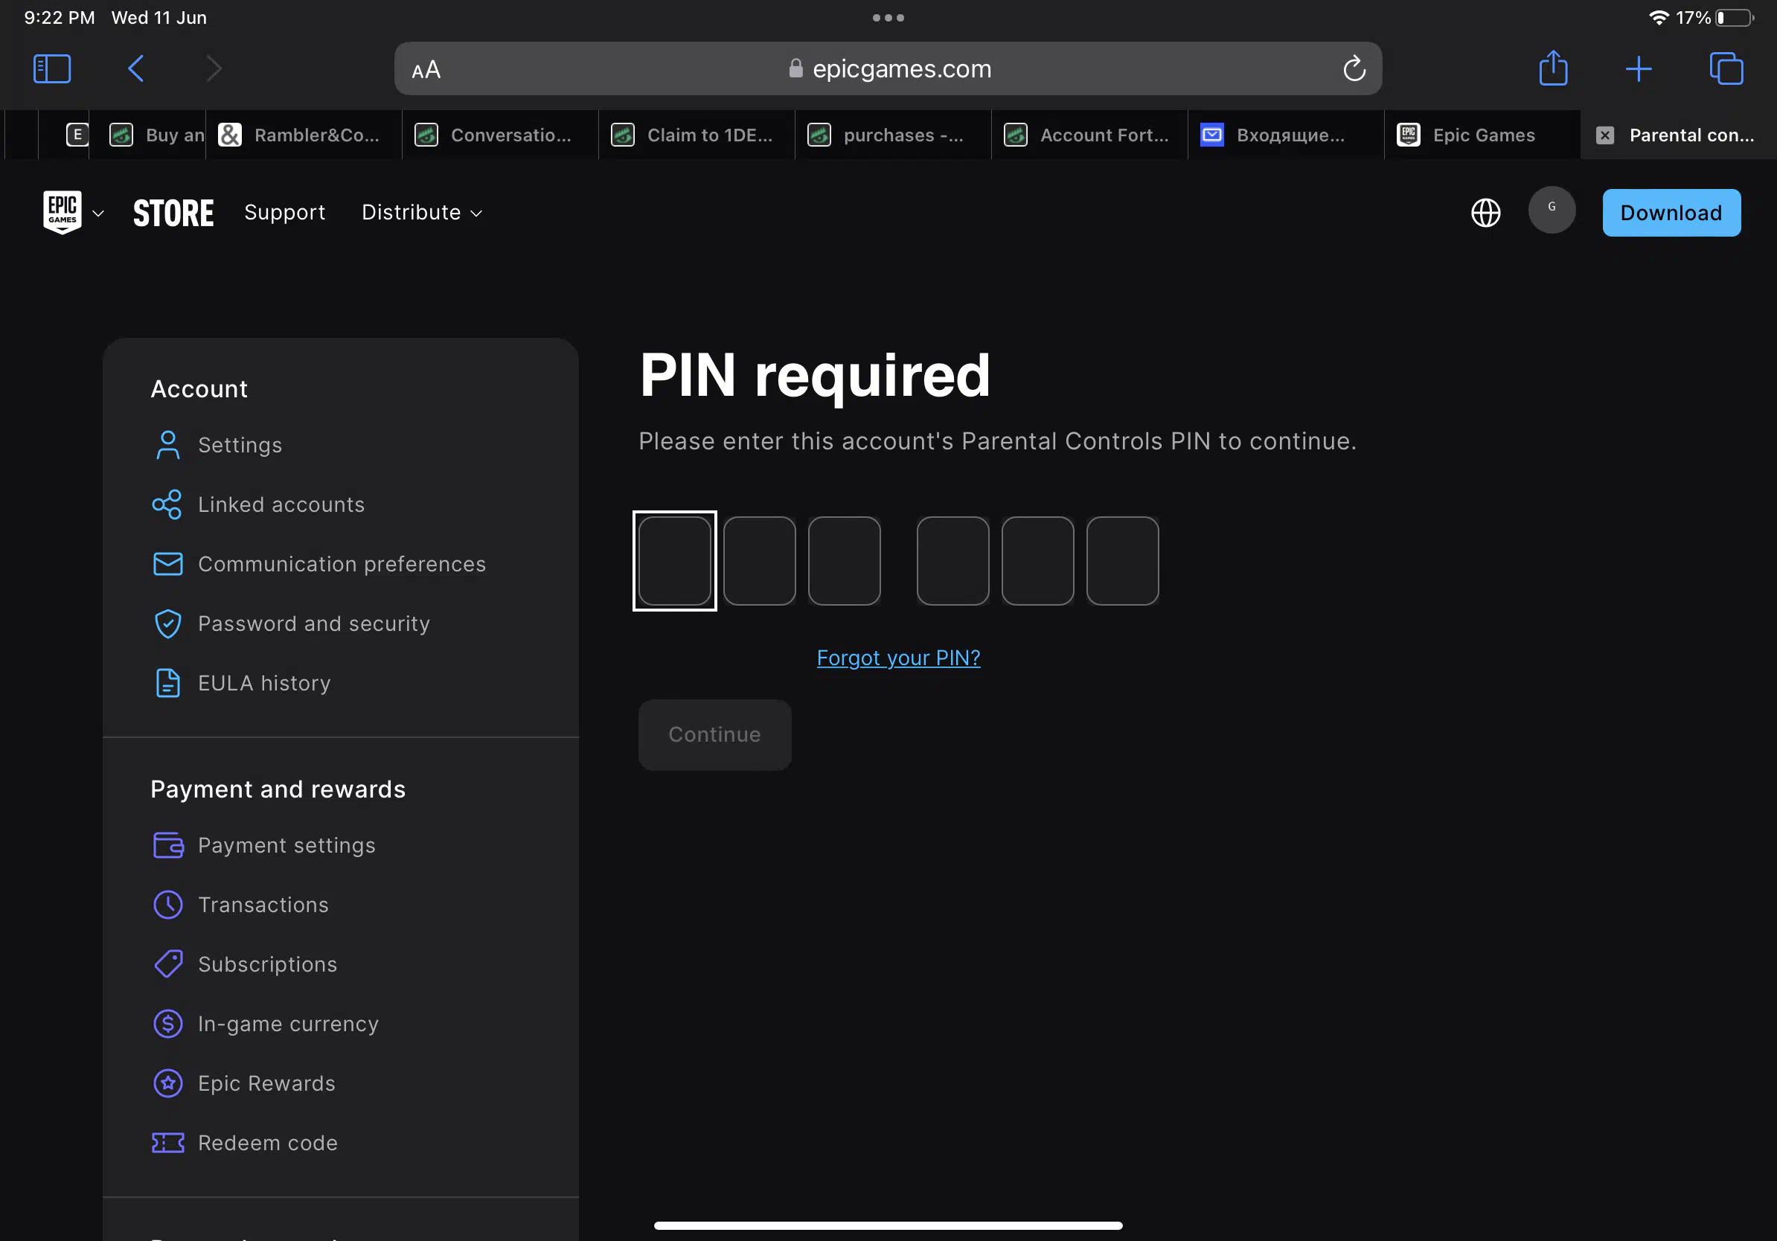Go back to the previous page
1777x1241 pixels.
click(135, 69)
